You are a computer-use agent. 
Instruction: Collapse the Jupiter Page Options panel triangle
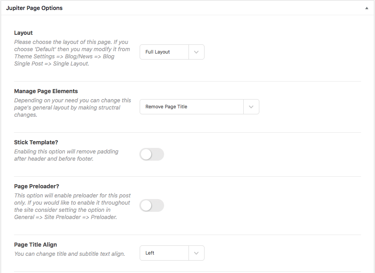367,8
